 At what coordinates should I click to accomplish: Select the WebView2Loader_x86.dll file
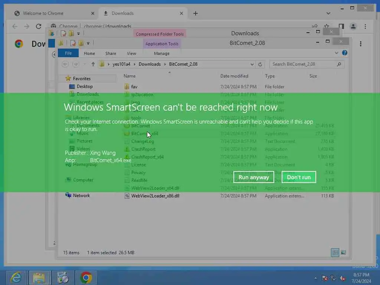pos(155,196)
